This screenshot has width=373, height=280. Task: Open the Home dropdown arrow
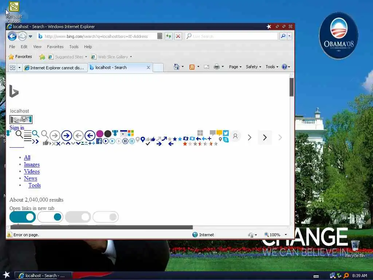point(183,67)
